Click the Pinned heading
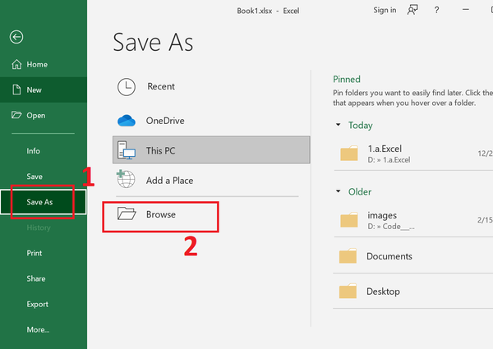The image size is (493, 349). tap(347, 79)
